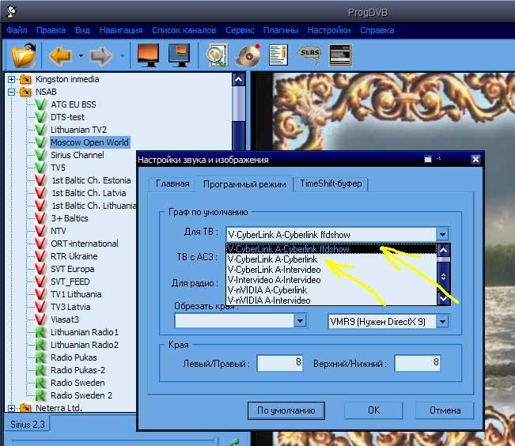
Task: Select TV5 channel
Action: click(x=58, y=168)
